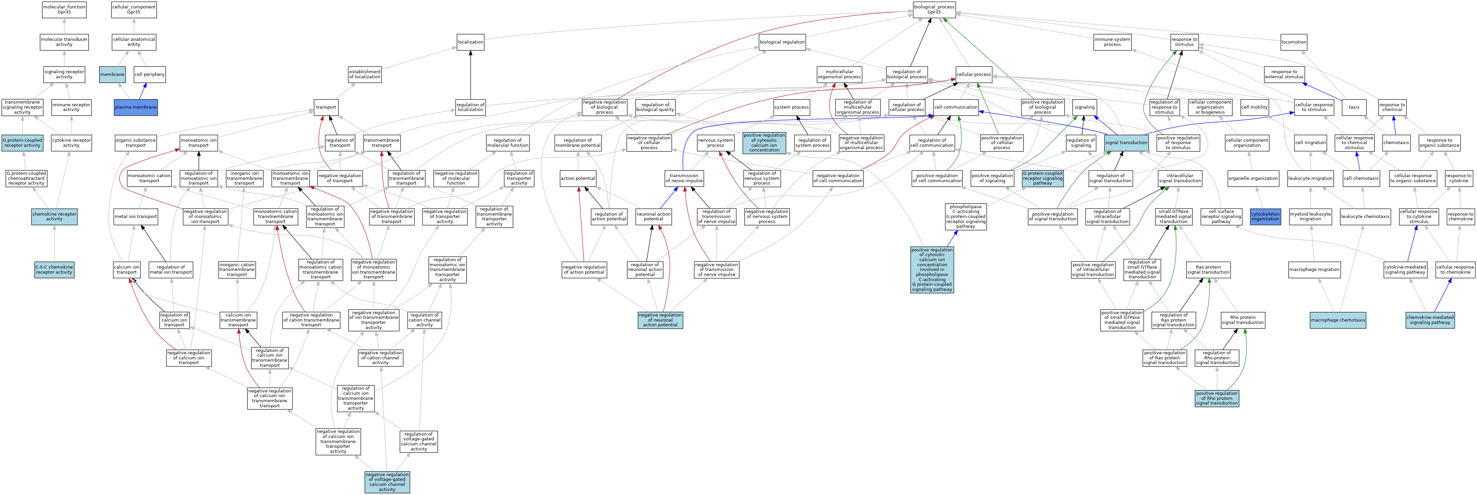Select the 'organelle organization' node
1477x495 pixels.
[x=1253, y=178]
